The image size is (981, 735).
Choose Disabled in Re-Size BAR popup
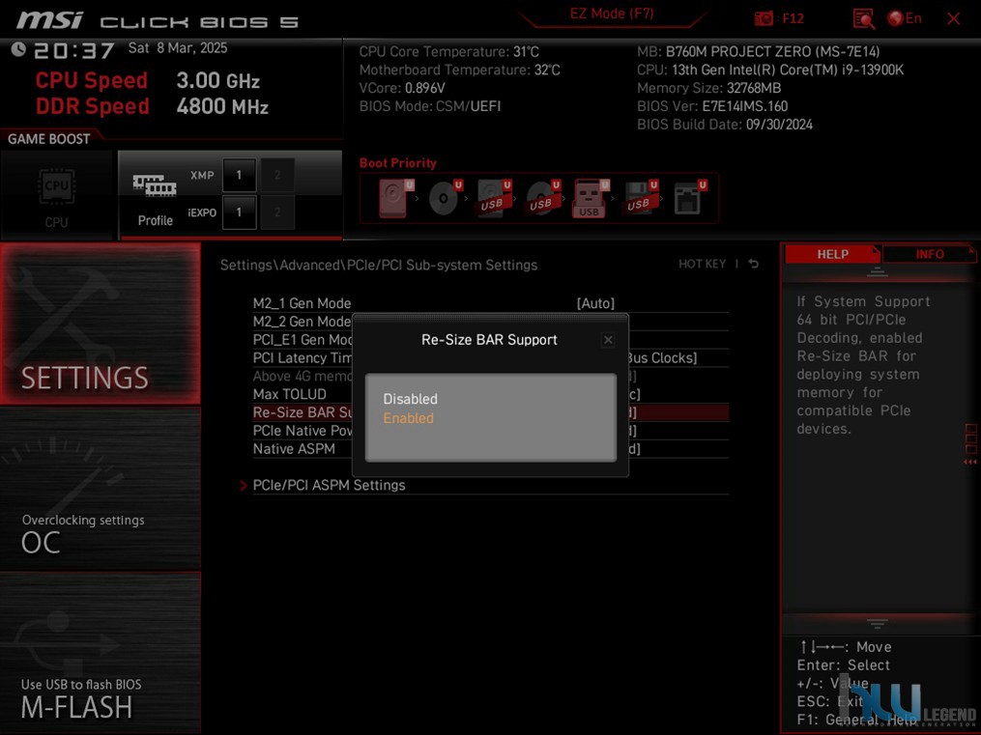tap(411, 399)
